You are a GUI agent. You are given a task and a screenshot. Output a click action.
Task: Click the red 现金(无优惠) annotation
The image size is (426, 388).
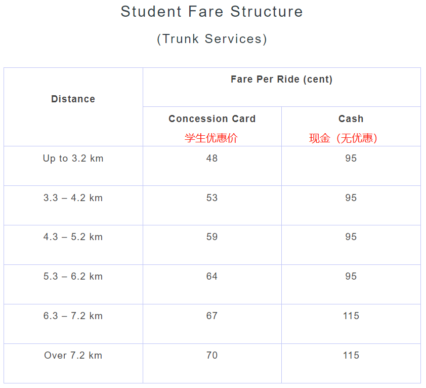pyautogui.click(x=344, y=138)
